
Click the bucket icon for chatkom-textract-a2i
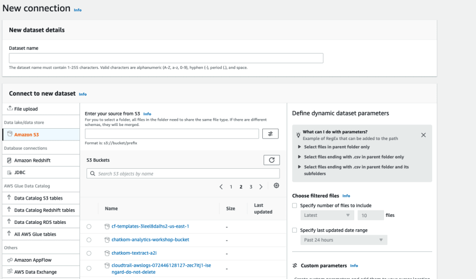coord(107,253)
